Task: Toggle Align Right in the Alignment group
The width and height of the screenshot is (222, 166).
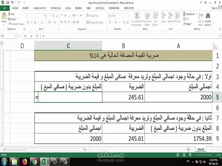Action: coord(69,22)
